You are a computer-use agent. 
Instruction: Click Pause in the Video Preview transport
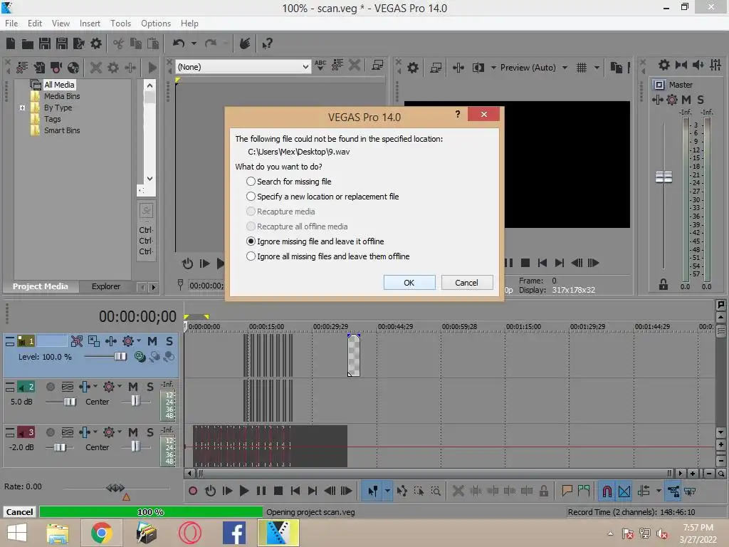(508, 263)
